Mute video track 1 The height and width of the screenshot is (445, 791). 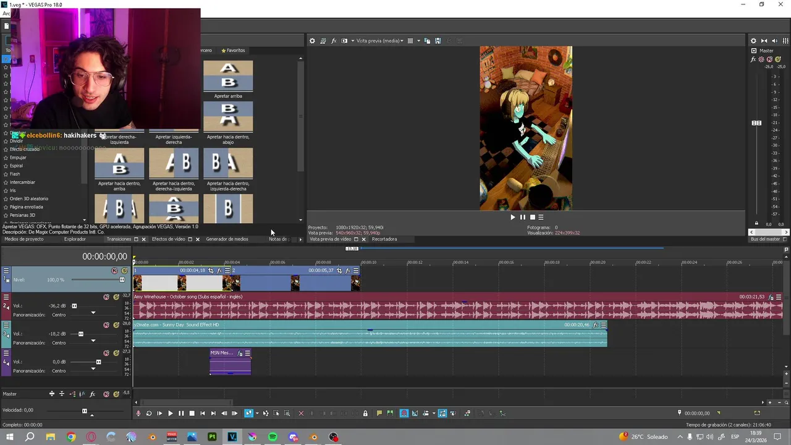pyautogui.click(x=114, y=271)
